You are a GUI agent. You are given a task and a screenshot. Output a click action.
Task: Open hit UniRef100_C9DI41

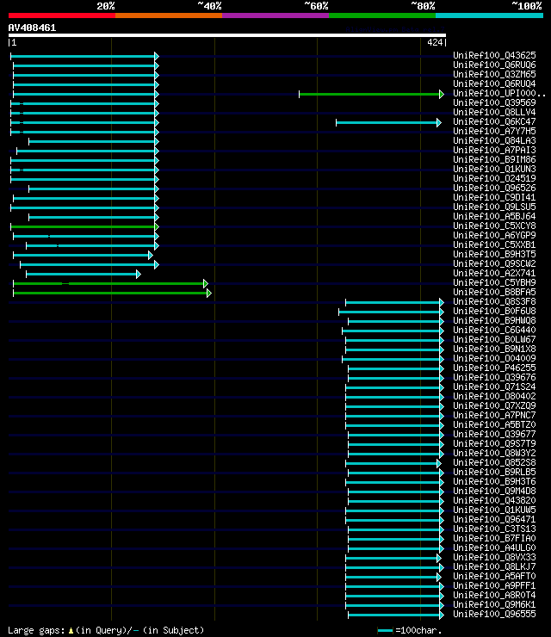pyautogui.click(x=494, y=197)
